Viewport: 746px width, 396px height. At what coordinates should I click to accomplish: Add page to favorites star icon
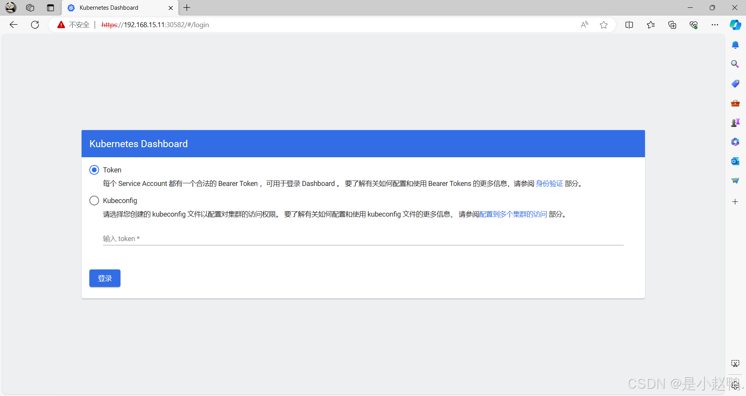(603, 25)
